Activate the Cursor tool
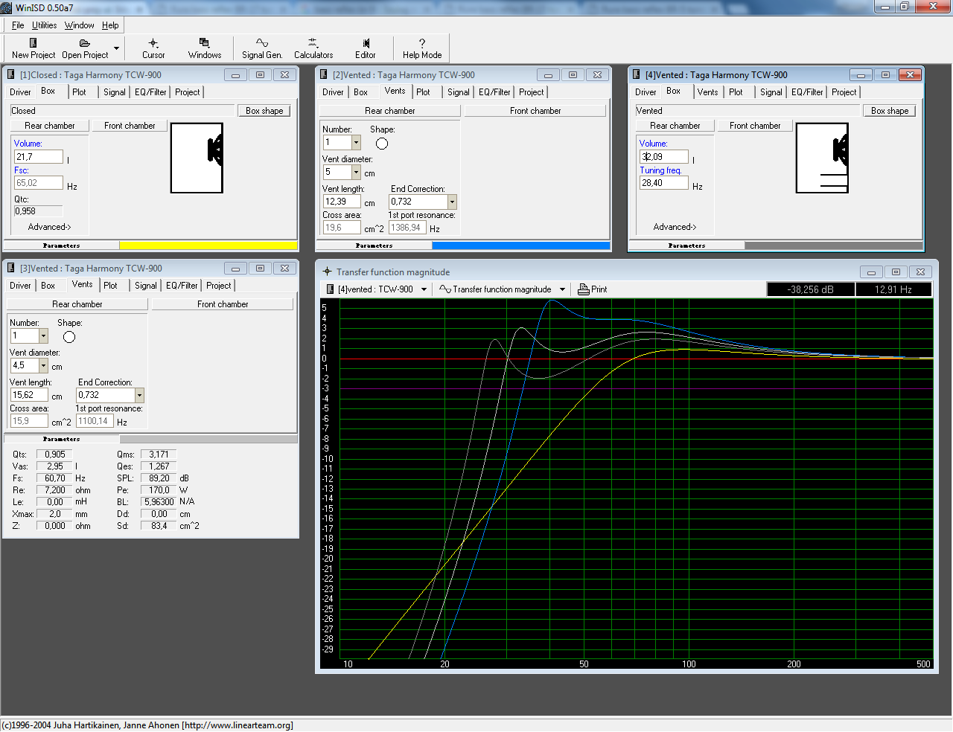 click(x=153, y=43)
